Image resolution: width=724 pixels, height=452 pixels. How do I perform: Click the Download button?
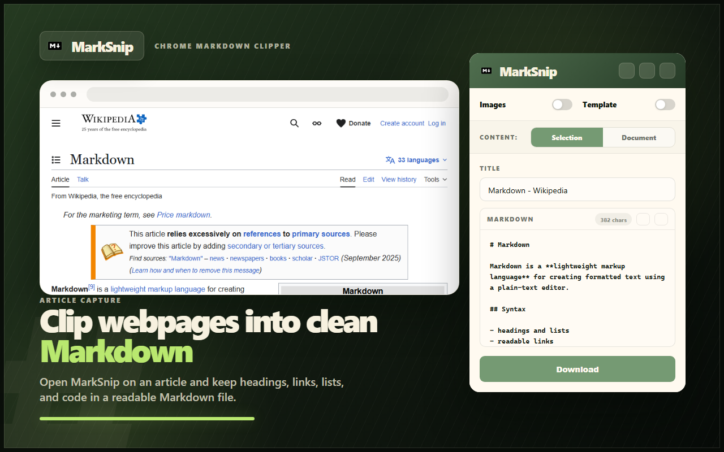pyautogui.click(x=578, y=369)
